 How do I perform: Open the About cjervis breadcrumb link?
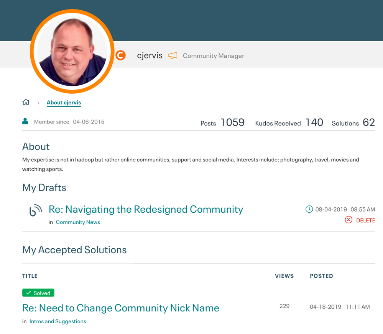point(64,103)
